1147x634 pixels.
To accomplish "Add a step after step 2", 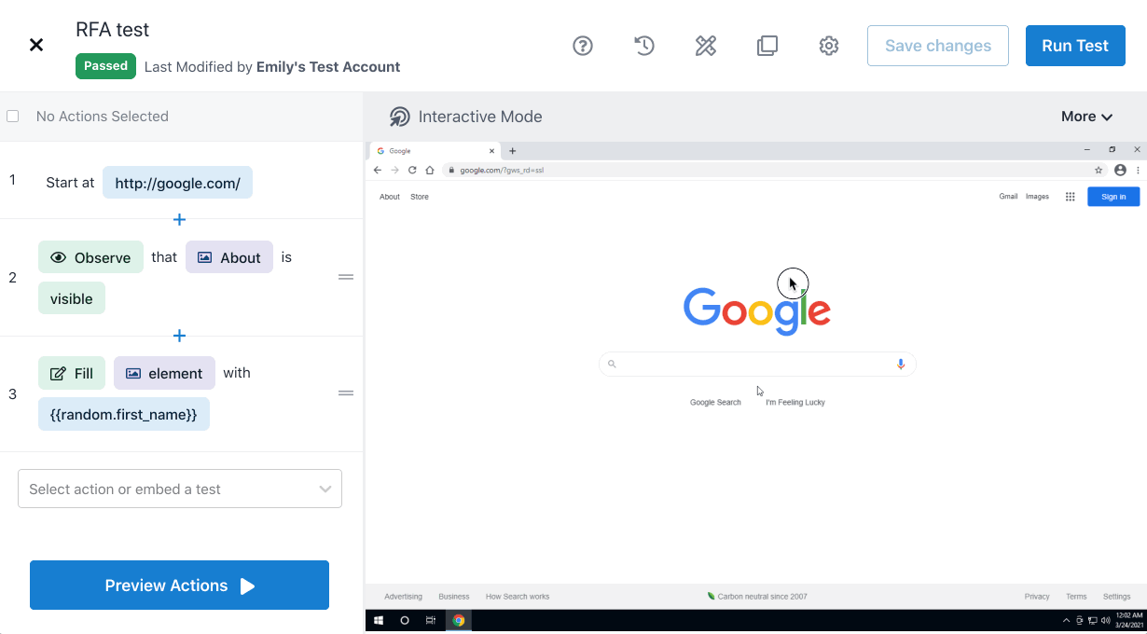I will [180, 336].
